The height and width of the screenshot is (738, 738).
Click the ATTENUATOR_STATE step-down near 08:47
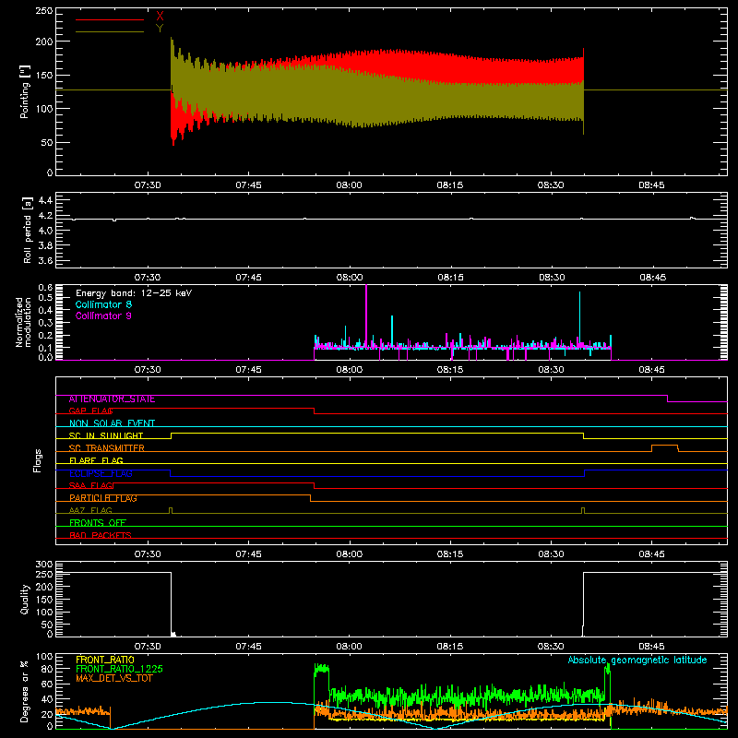click(668, 399)
